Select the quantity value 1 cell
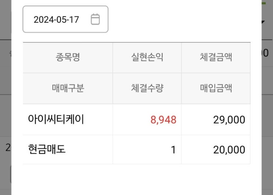 (x=173, y=150)
